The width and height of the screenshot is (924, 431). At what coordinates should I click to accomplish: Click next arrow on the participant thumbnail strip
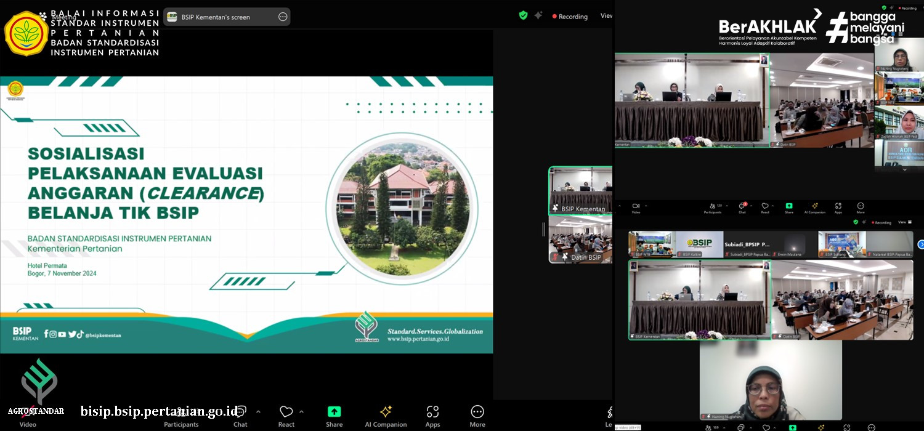point(921,244)
